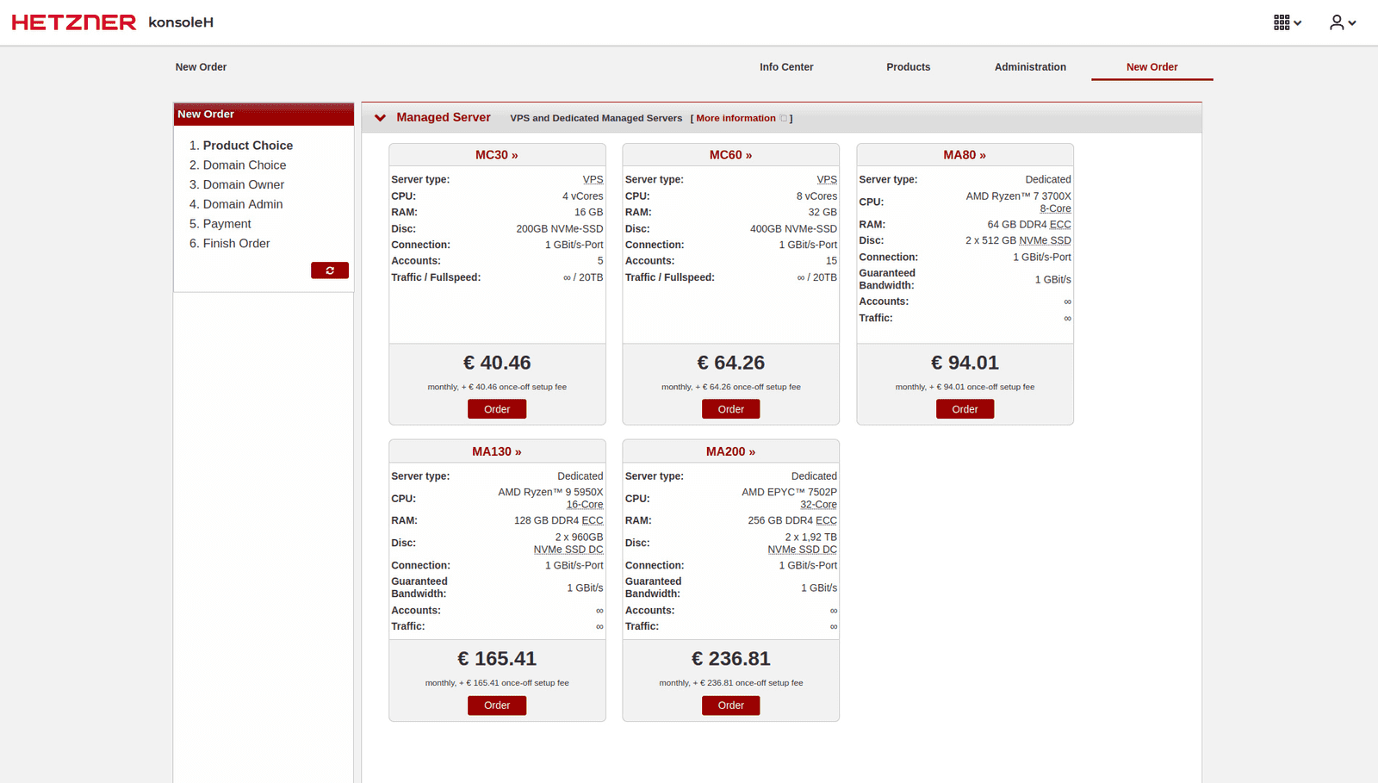Open the user account icon
The height and width of the screenshot is (783, 1378).
(1336, 22)
